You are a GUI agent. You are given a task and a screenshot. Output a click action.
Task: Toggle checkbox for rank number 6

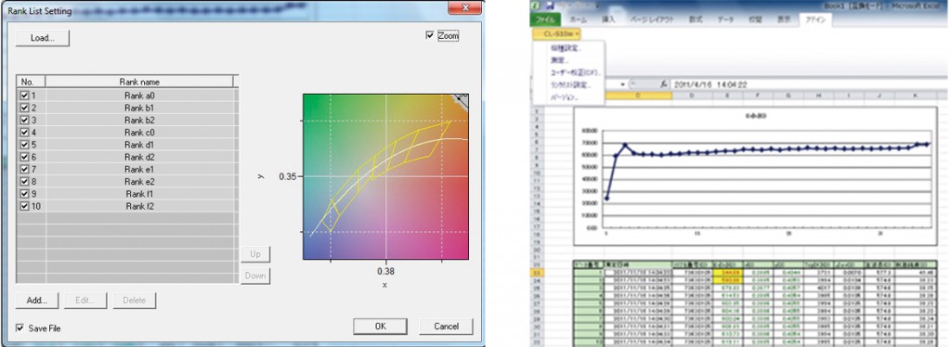pos(24,157)
